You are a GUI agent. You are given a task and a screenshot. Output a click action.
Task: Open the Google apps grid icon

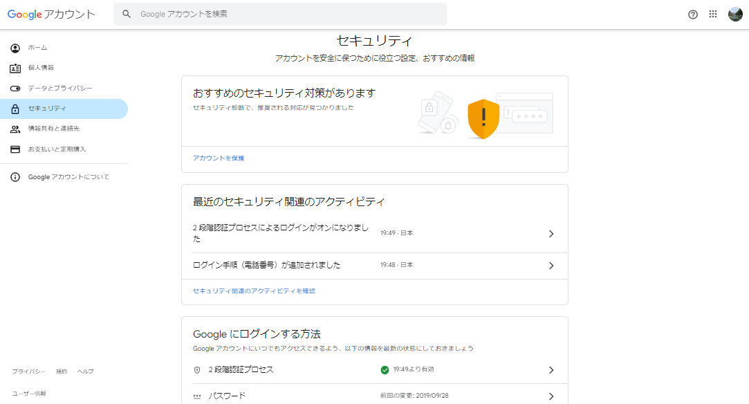tap(713, 15)
